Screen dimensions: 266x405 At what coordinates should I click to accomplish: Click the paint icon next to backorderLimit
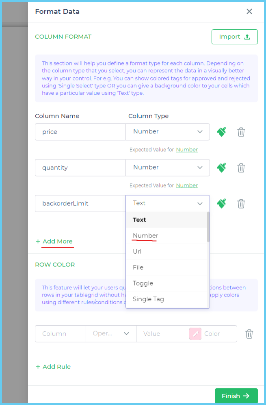point(221,203)
